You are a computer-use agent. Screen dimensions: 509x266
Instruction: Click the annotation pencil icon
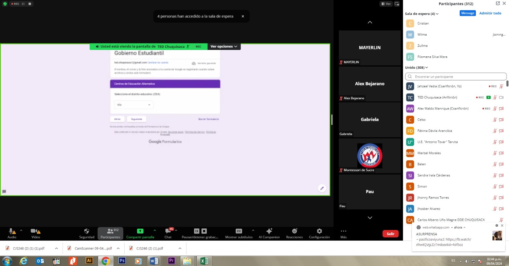click(x=322, y=188)
